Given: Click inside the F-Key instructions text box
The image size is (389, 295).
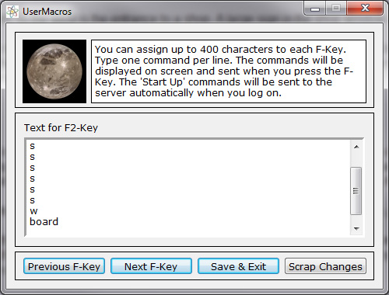Looking at the screenshot, I should 229,71.
